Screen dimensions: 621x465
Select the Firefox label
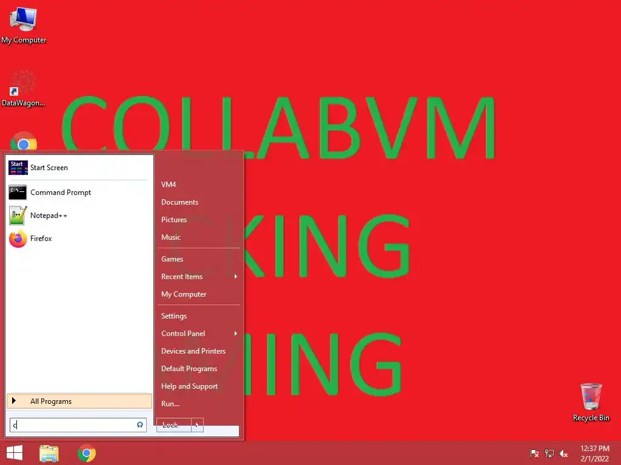coord(41,239)
